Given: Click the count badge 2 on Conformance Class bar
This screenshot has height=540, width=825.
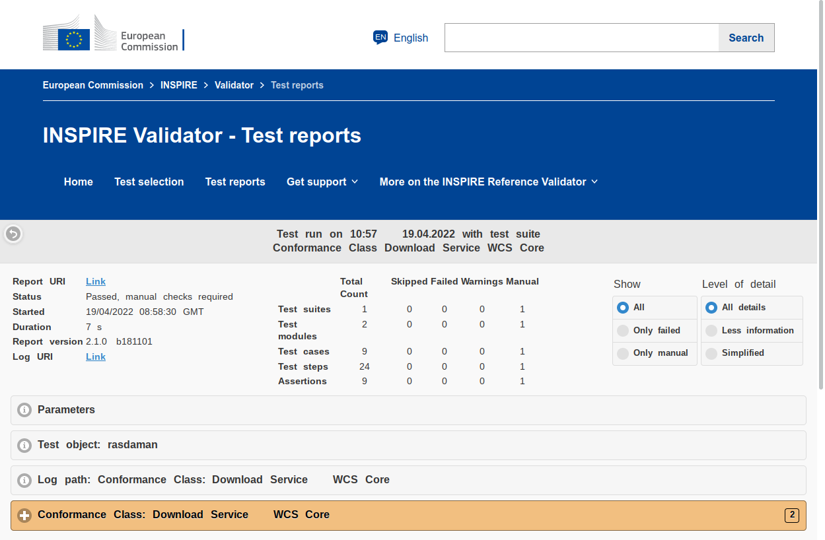Looking at the screenshot, I should click(792, 515).
